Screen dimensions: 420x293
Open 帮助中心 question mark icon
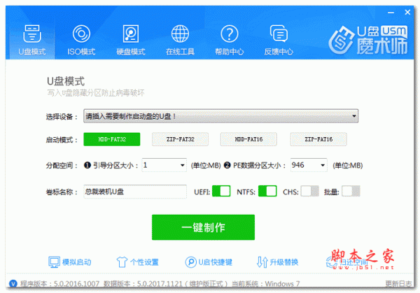(x=230, y=34)
